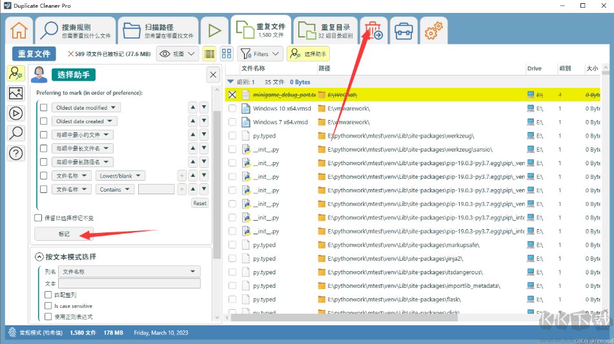
Task: Open the help question mark sidebar icon
Action: click(x=15, y=154)
